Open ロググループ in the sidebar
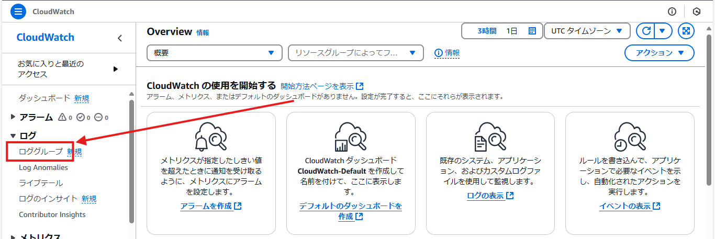 coord(41,152)
